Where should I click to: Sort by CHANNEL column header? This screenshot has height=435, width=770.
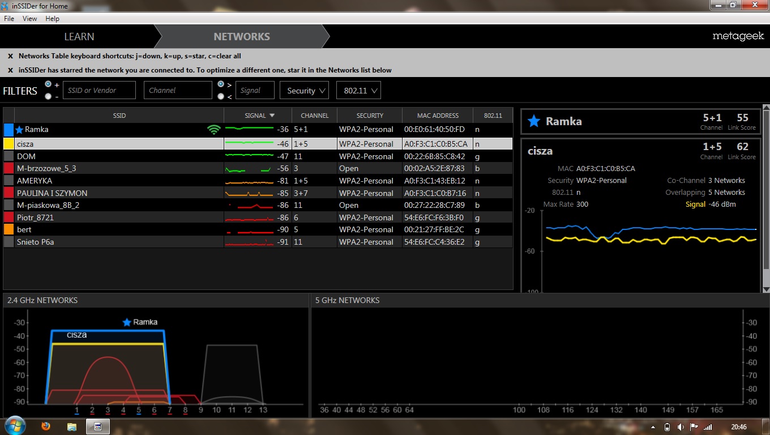pos(315,116)
